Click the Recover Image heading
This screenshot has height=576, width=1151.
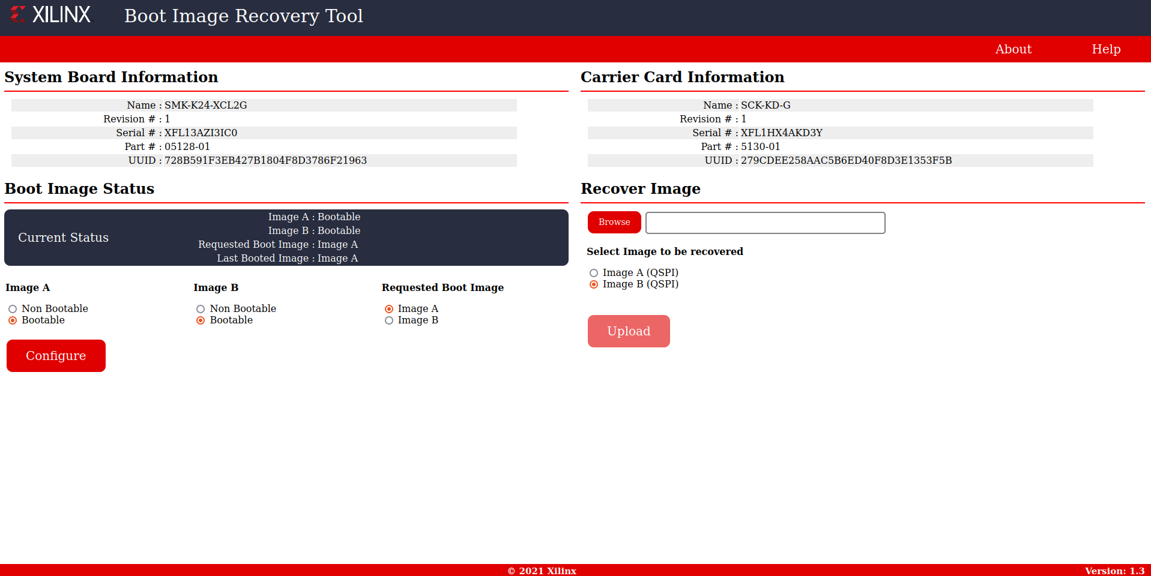click(640, 189)
